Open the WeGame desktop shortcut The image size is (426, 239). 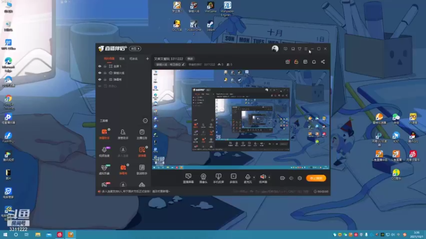click(210, 7)
